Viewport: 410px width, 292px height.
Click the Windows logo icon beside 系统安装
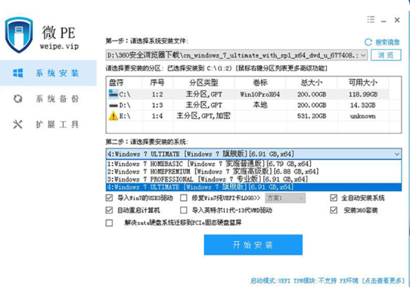coord(18,73)
